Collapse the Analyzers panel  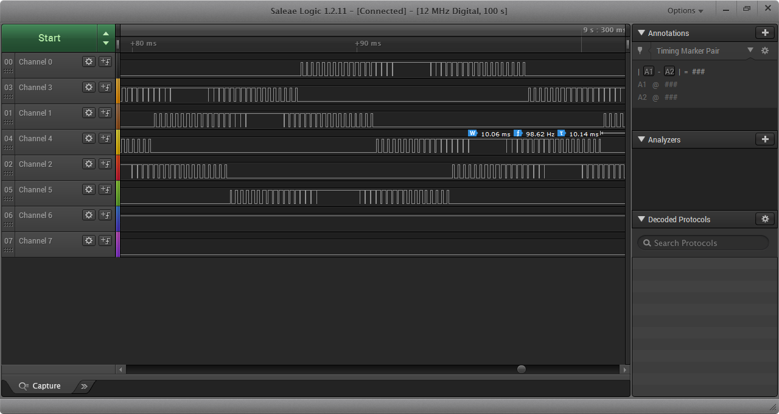(x=641, y=139)
